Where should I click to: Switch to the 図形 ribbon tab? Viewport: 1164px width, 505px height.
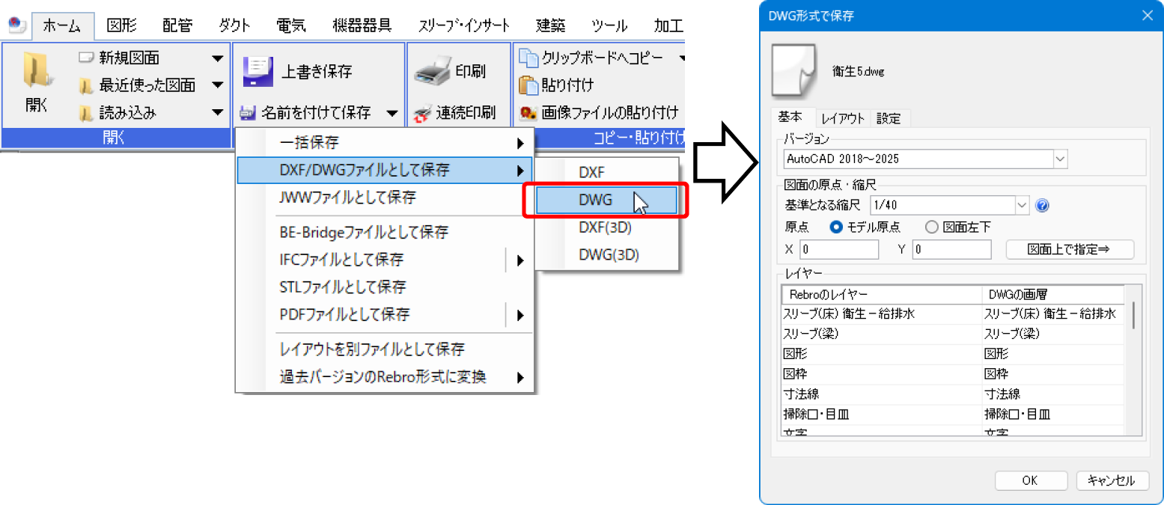122,26
